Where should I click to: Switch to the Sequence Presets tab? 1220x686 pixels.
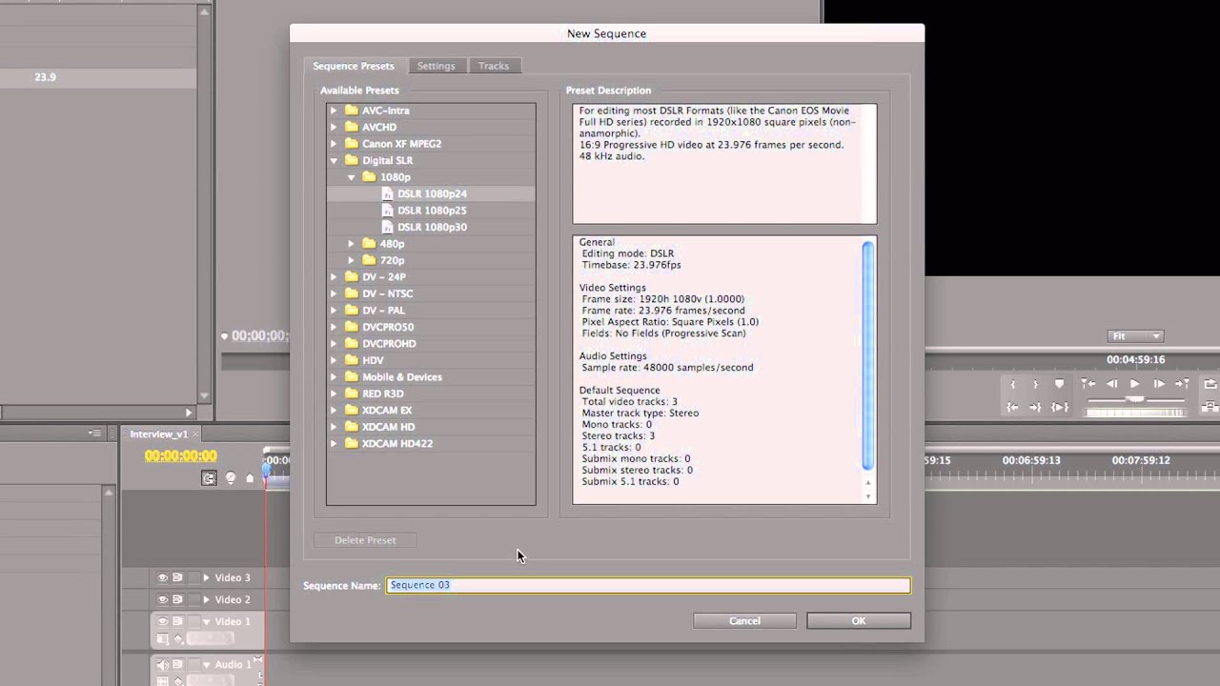[x=354, y=66]
